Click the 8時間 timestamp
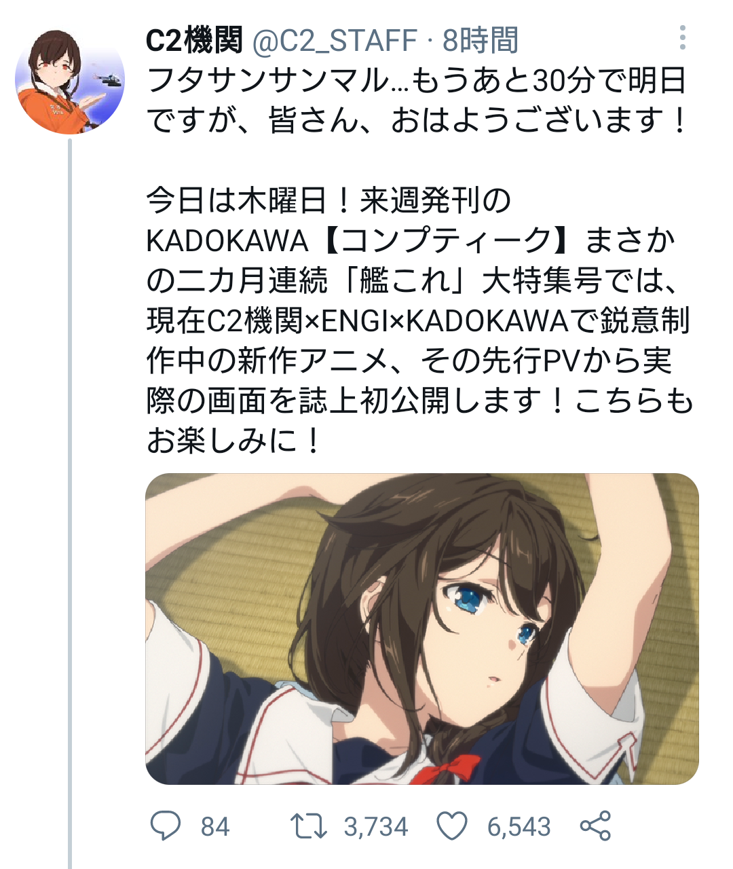Image resolution: width=733 pixels, height=869 pixels. point(481,41)
